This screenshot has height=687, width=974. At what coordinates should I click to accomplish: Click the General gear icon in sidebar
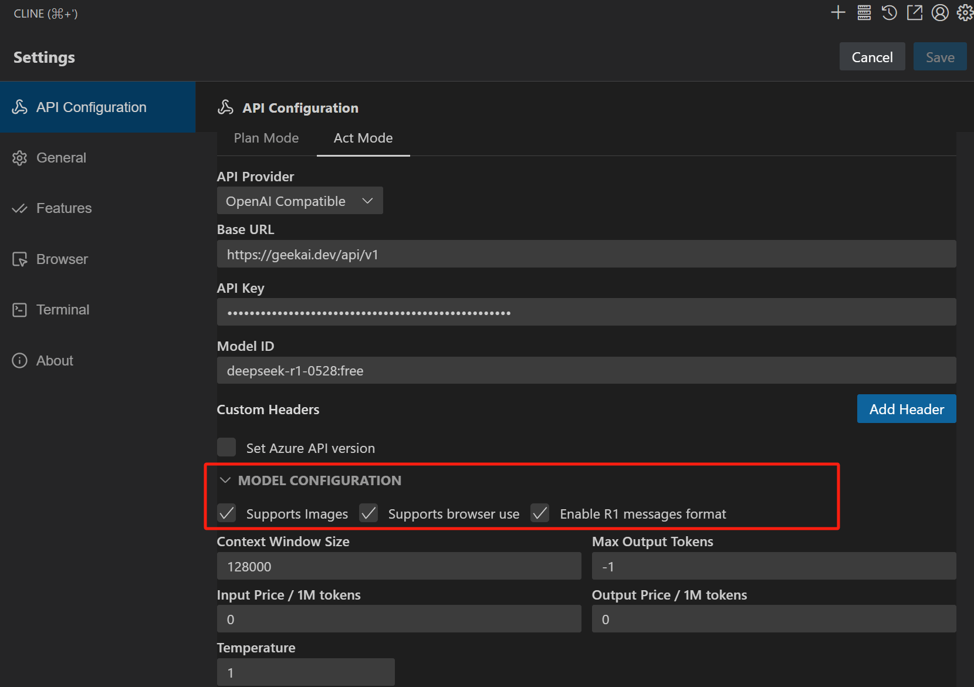click(x=19, y=158)
